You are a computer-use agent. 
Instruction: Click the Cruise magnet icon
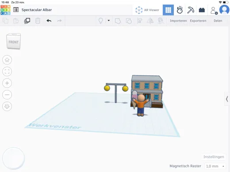(x=161, y=21)
